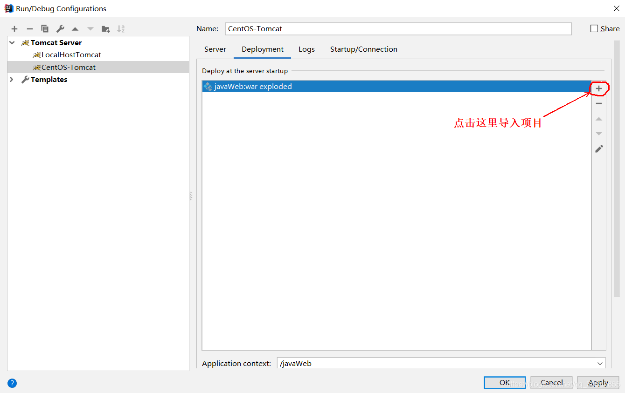
Task: Click the Tomcat icon next to LocalHostTomcat
Action: (x=37, y=55)
